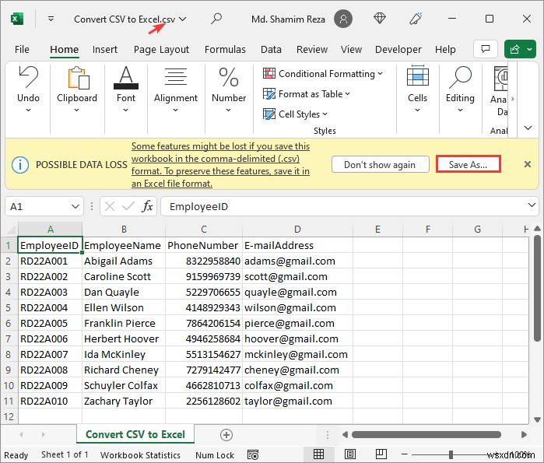
Task: Open the Customize Quick Access Toolbar arrow
Action: tap(51, 19)
